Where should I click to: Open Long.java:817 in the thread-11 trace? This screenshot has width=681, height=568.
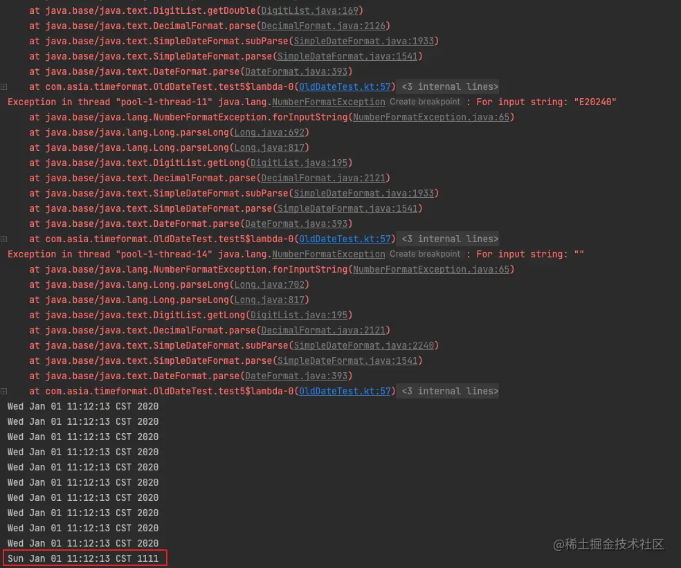[269, 147]
